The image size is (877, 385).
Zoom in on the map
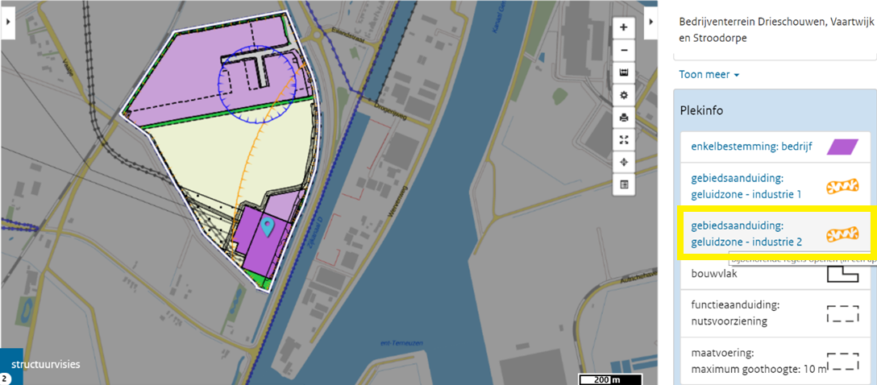[x=623, y=27]
